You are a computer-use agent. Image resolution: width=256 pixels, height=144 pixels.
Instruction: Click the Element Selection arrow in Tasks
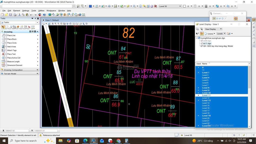(3, 27)
